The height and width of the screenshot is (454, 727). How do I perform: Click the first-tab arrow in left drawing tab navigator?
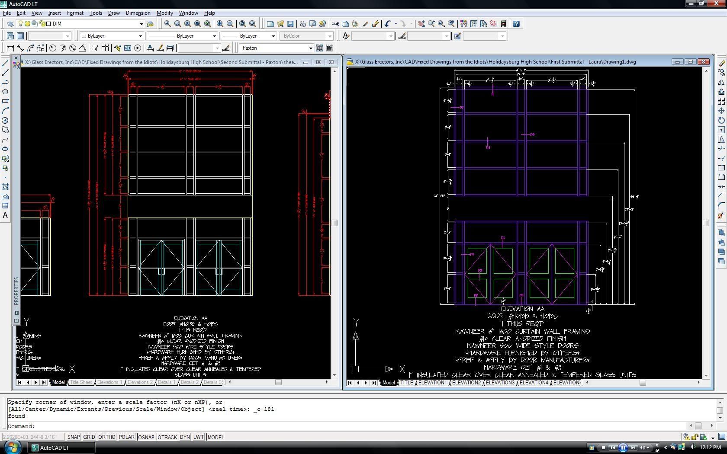click(x=19, y=382)
